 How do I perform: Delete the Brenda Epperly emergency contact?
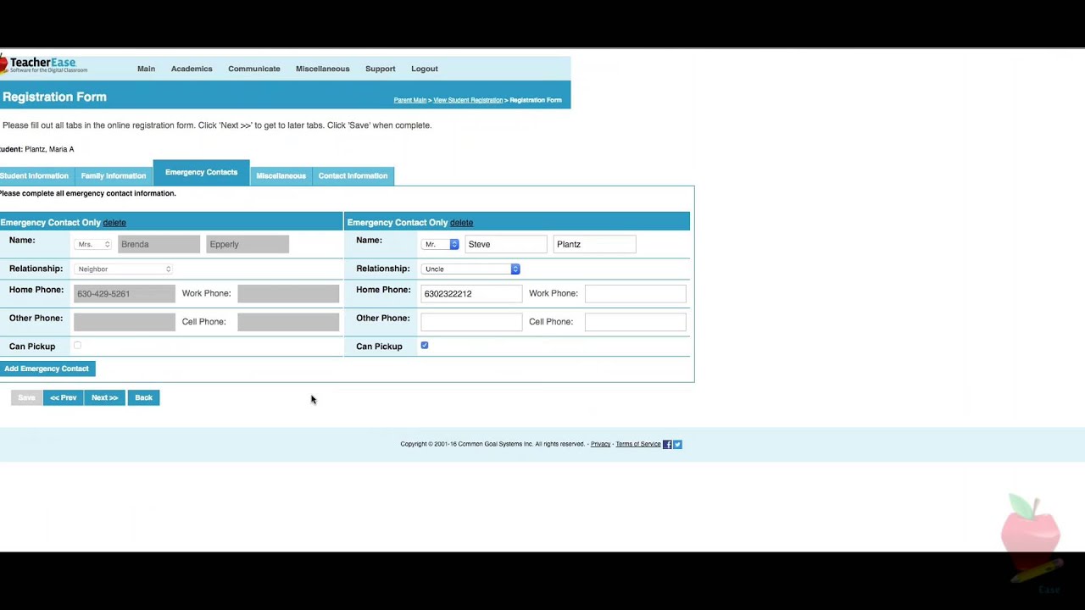click(114, 223)
